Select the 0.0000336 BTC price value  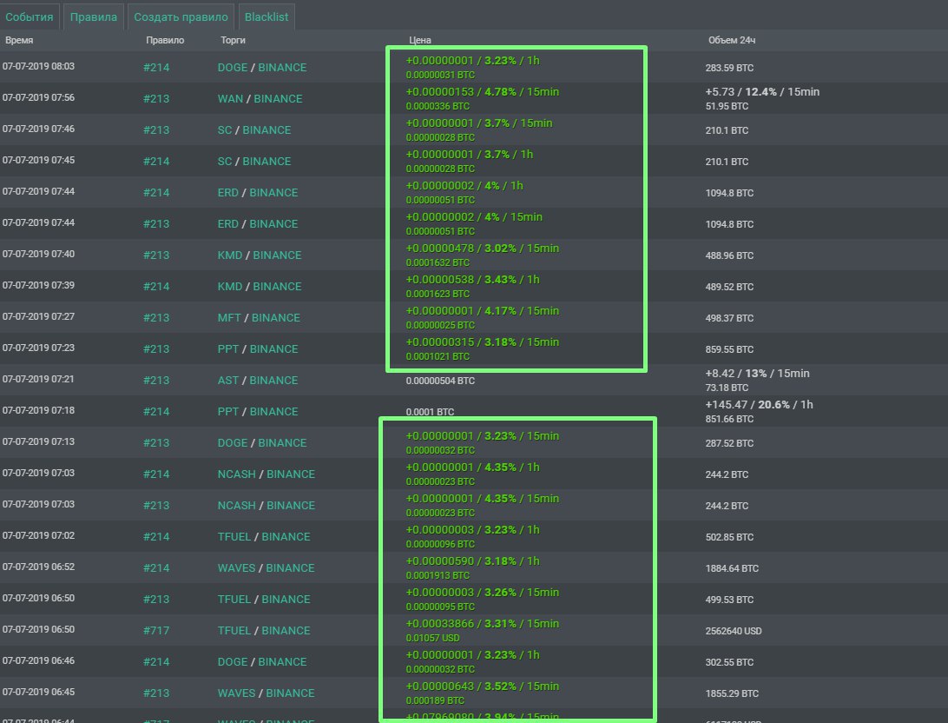(x=438, y=106)
